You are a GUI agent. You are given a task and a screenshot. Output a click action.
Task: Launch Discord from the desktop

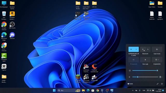tap(12, 36)
